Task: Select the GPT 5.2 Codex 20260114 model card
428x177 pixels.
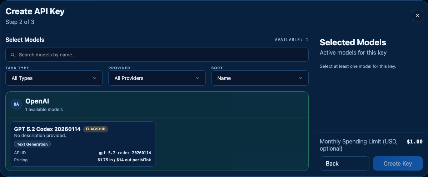Action: pos(83,144)
